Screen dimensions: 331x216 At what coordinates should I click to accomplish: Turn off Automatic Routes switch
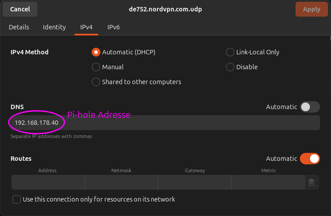[310, 159]
